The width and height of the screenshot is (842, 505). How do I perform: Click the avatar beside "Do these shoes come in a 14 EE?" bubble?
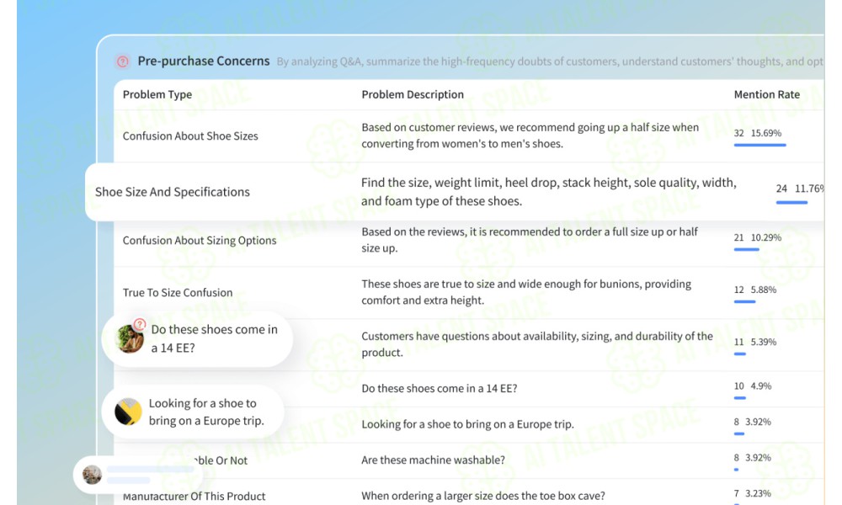point(130,339)
